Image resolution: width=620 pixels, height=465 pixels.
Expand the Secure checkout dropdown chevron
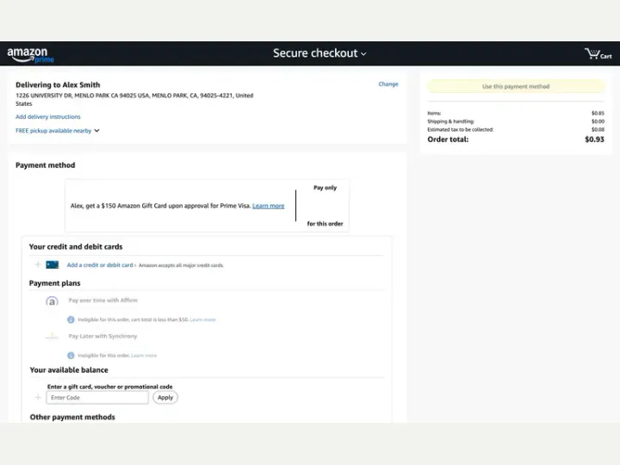(x=363, y=53)
